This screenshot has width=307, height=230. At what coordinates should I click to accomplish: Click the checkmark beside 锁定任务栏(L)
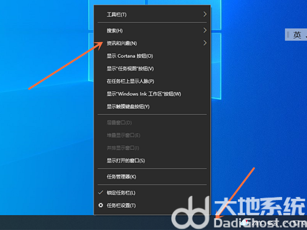pyautogui.click(x=100, y=192)
